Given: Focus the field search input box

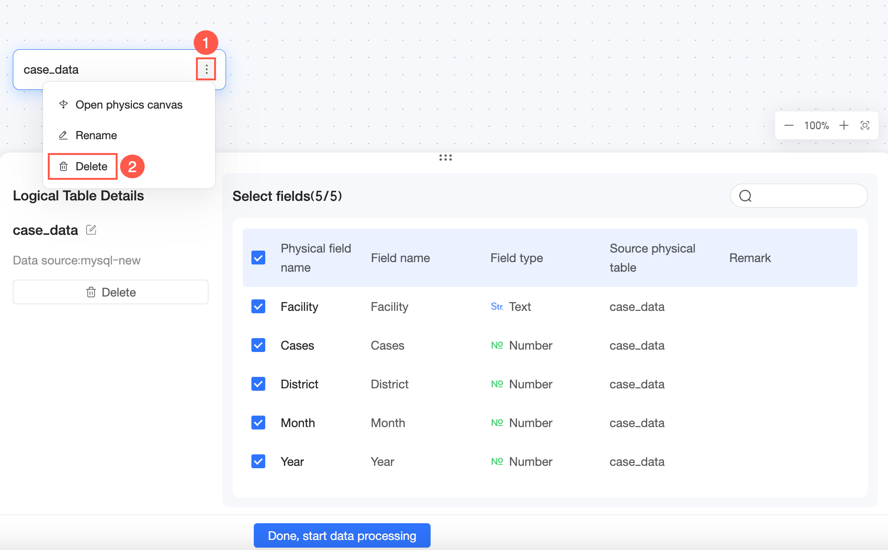Looking at the screenshot, I should [799, 196].
